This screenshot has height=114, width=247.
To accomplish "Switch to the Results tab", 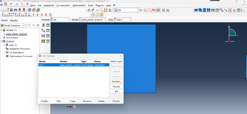I will pyautogui.click(x=14, y=20).
